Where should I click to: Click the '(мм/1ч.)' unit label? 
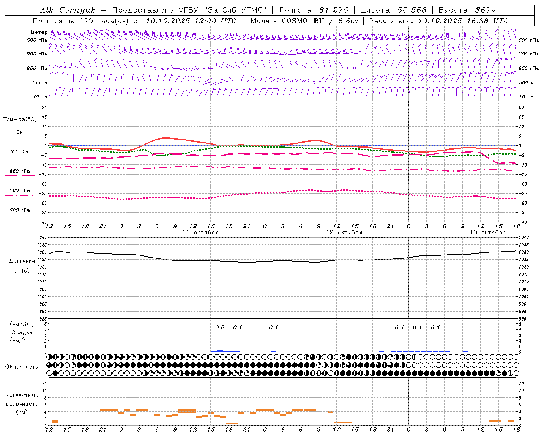(22, 340)
